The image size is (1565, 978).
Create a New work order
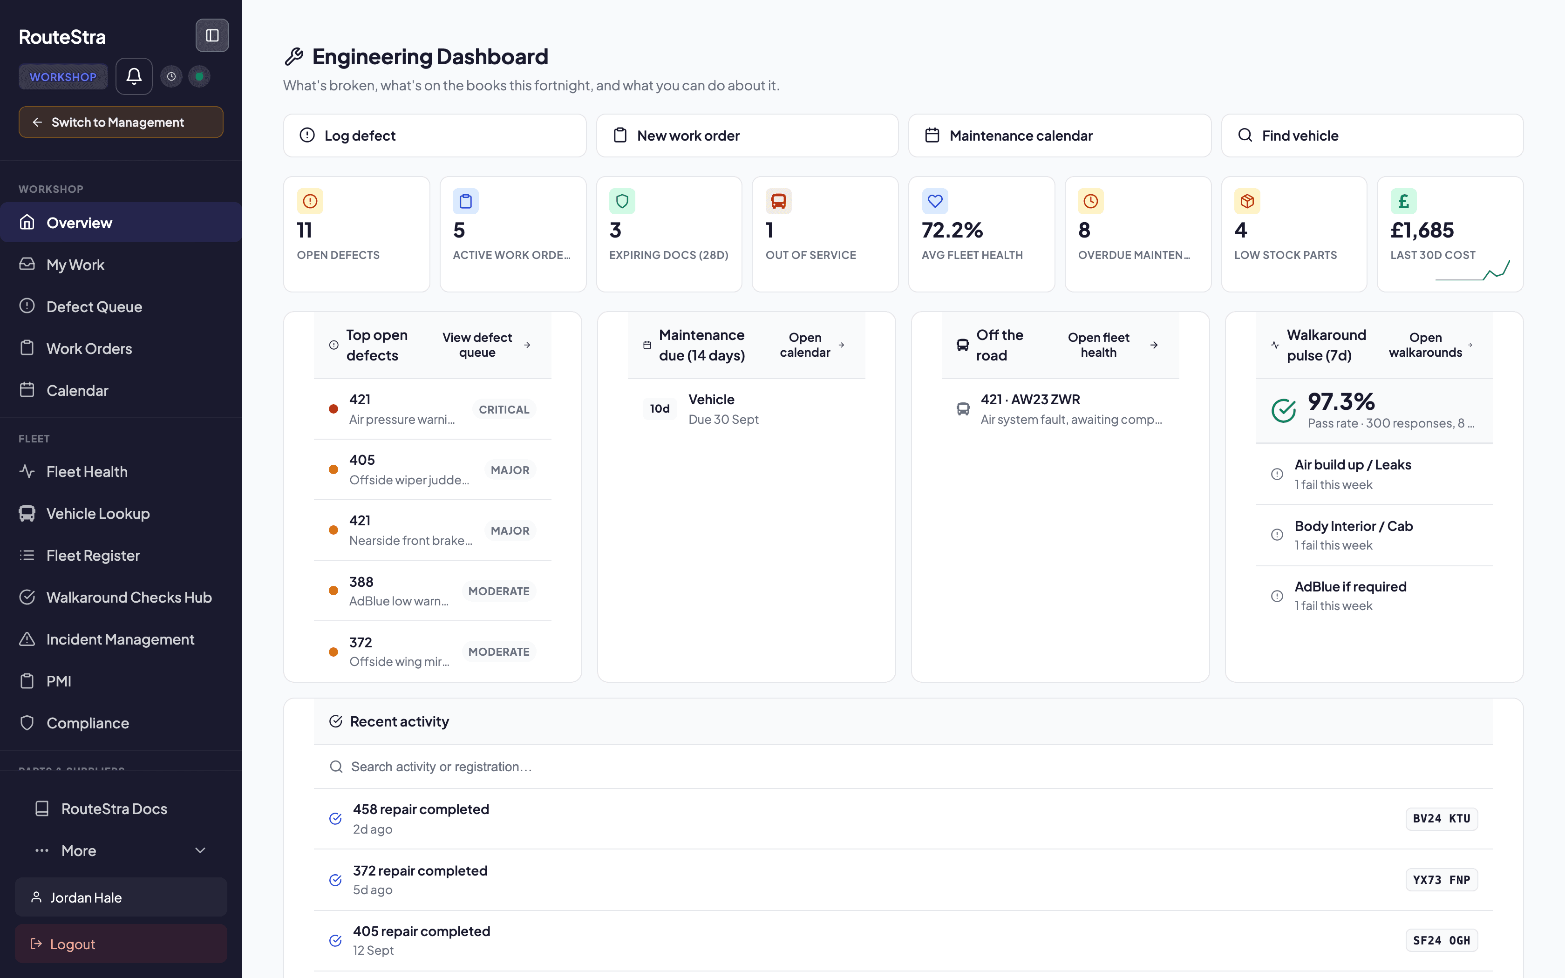[x=747, y=136]
